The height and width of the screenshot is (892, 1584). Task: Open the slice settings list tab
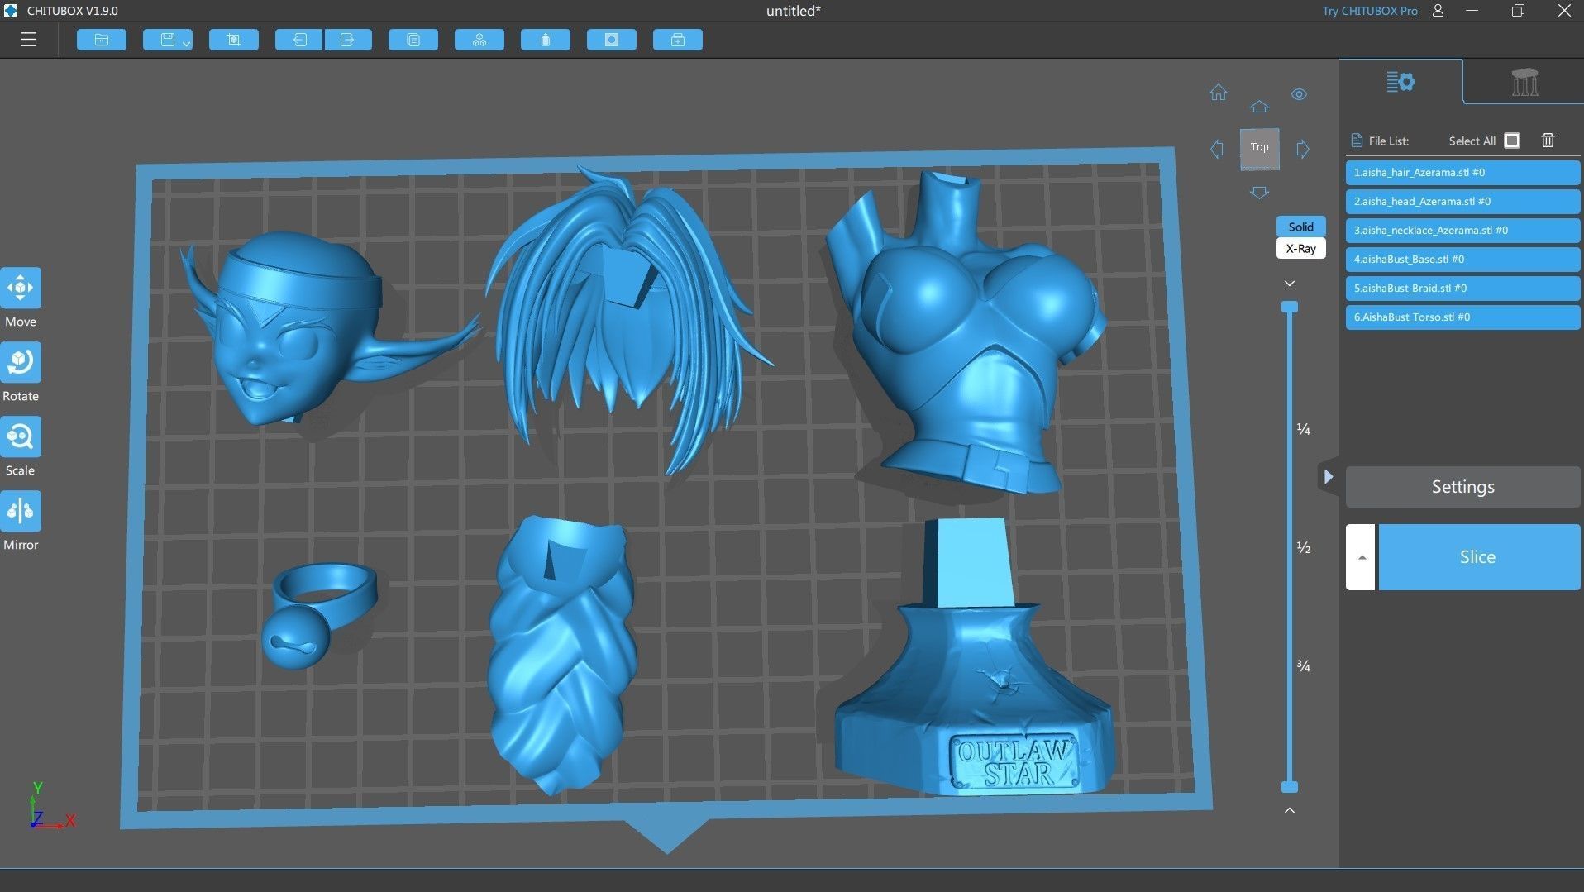[x=1400, y=82]
